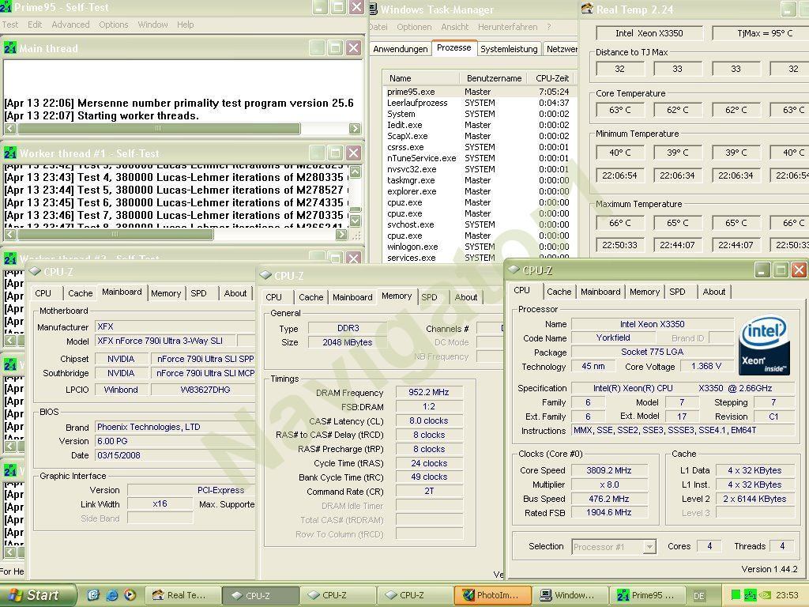Open About tab in Mainboard CPU-Z window
Viewport: 809px width, 607px height.
(235, 293)
